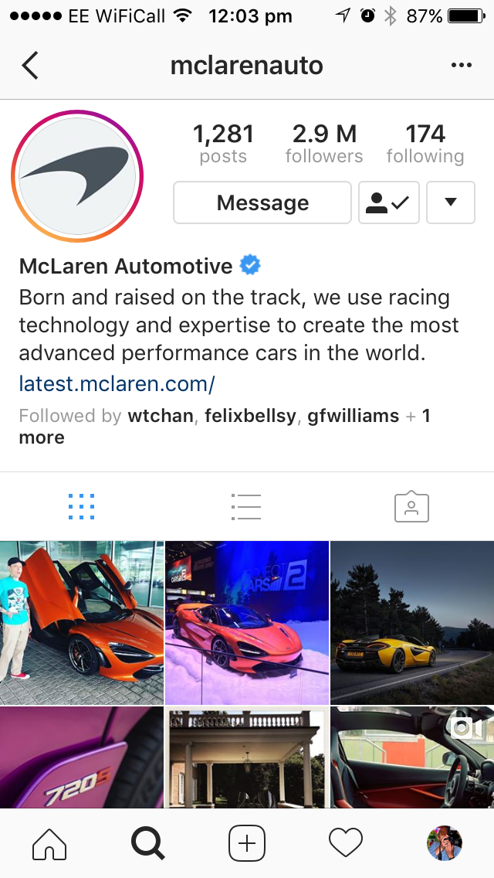The width and height of the screenshot is (494, 878).
Task: View the 174 following list
Action: 425,144
